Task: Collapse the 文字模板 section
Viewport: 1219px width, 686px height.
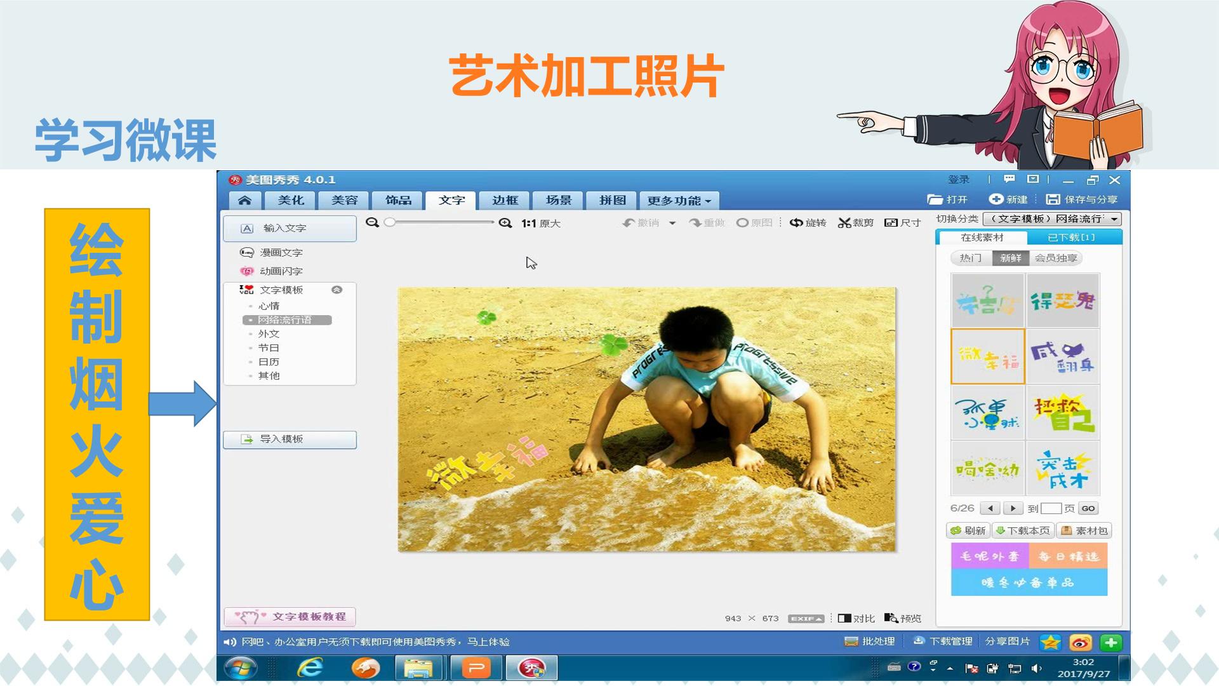Action: tap(337, 290)
